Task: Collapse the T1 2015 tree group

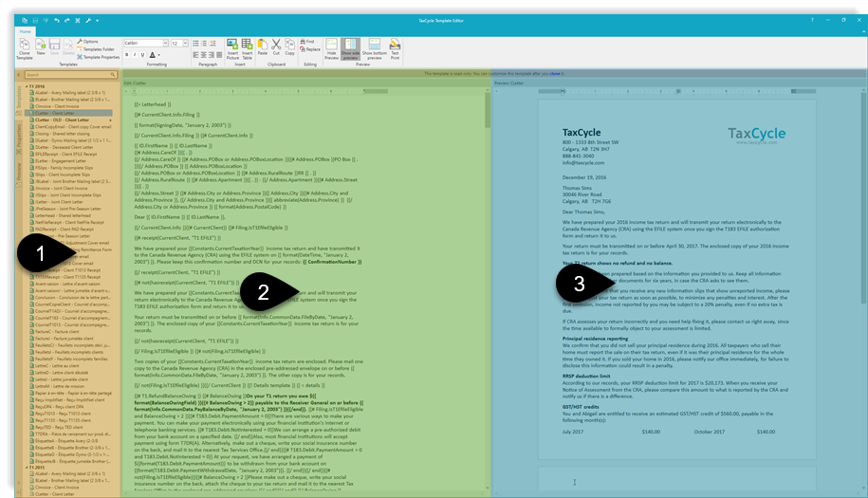Action: tap(26, 468)
